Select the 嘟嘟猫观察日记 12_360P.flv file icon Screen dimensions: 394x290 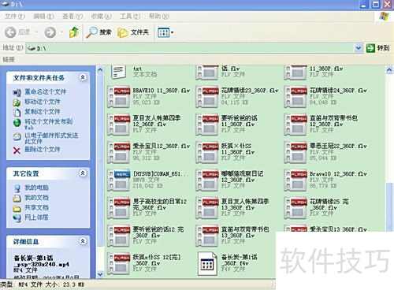point(207,180)
